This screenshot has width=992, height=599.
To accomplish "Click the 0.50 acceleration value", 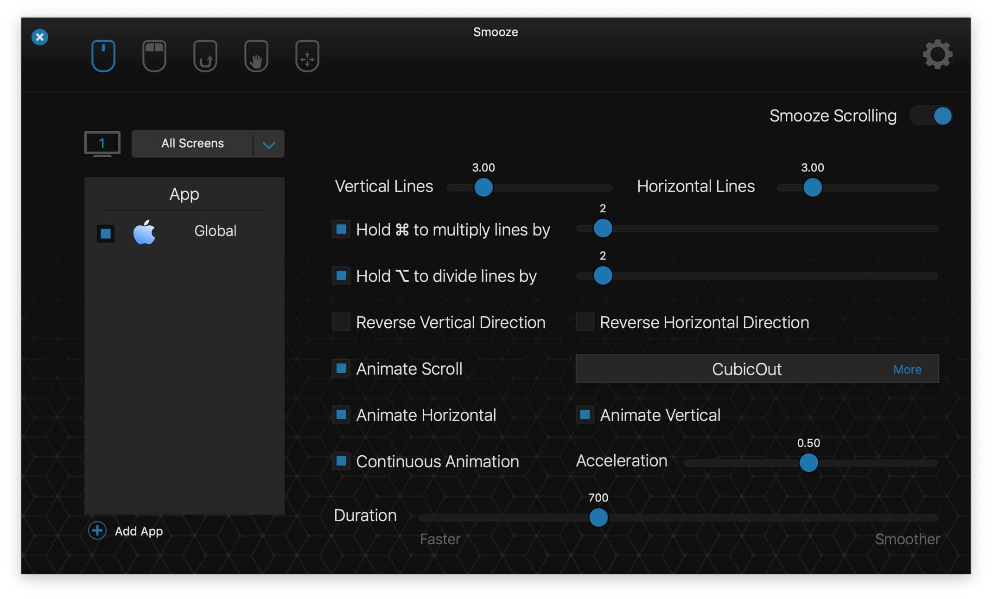I will (809, 443).
